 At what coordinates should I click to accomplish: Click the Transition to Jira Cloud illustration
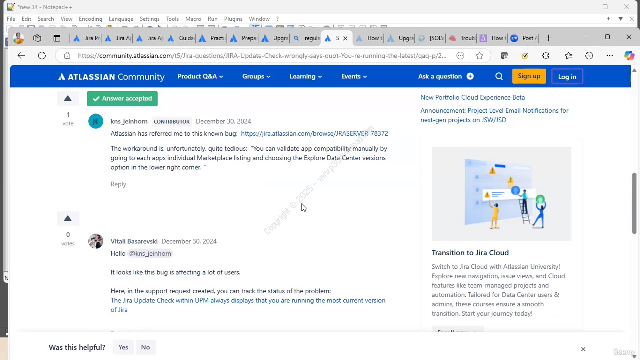pos(501,194)
